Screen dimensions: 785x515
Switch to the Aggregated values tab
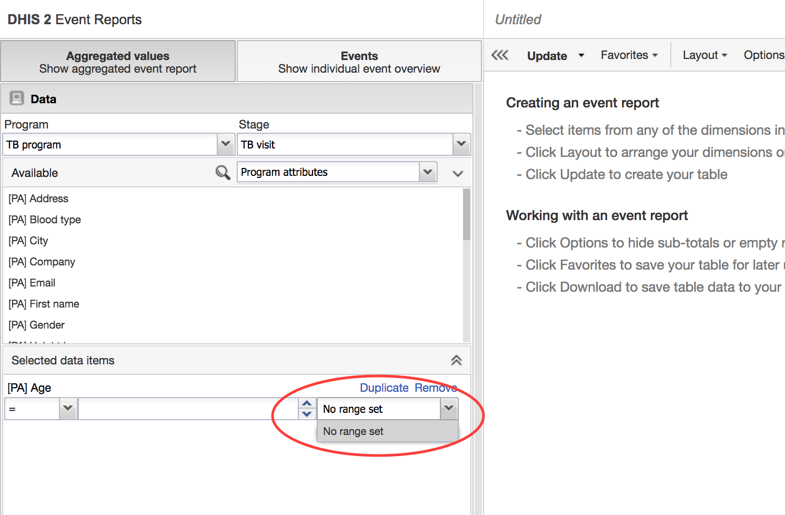118,62
